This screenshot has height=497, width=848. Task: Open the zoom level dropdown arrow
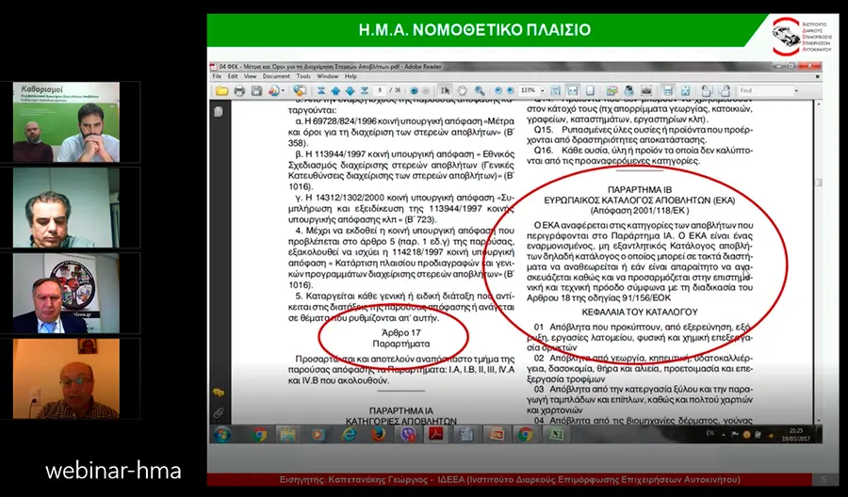point(543,90)
